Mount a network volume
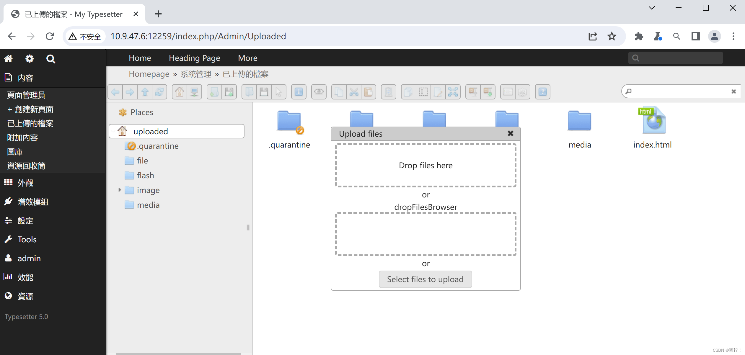Screen dimensions: 745x355 coord(194,92)
